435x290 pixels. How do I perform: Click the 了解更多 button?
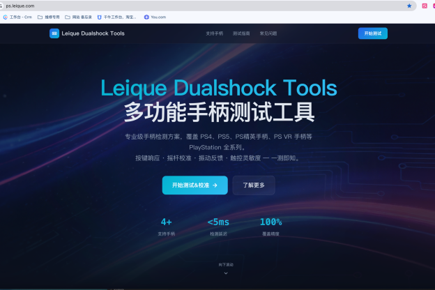tap(254, 185)
